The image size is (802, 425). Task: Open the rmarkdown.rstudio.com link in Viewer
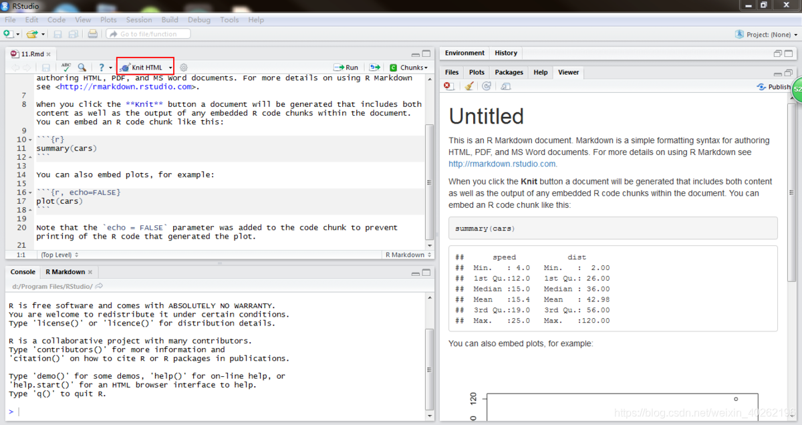click(x=503, y=164)
